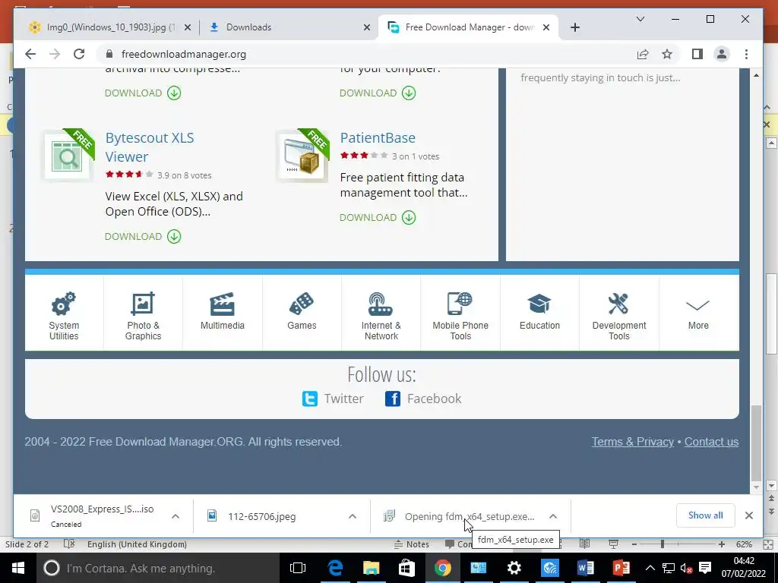Open Chrome tab search dropdown

(x=640, y=19)
